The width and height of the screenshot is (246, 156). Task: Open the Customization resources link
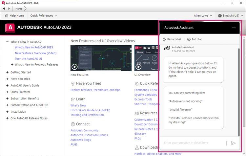pyautogui.click(x=144, y=120)
